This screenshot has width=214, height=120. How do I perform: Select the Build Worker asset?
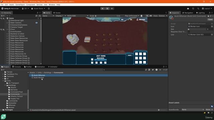39,78
